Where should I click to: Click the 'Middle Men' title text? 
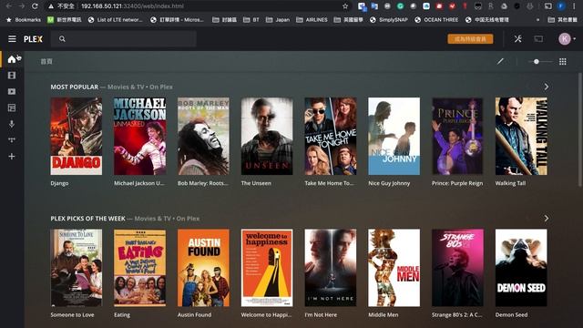384,315
